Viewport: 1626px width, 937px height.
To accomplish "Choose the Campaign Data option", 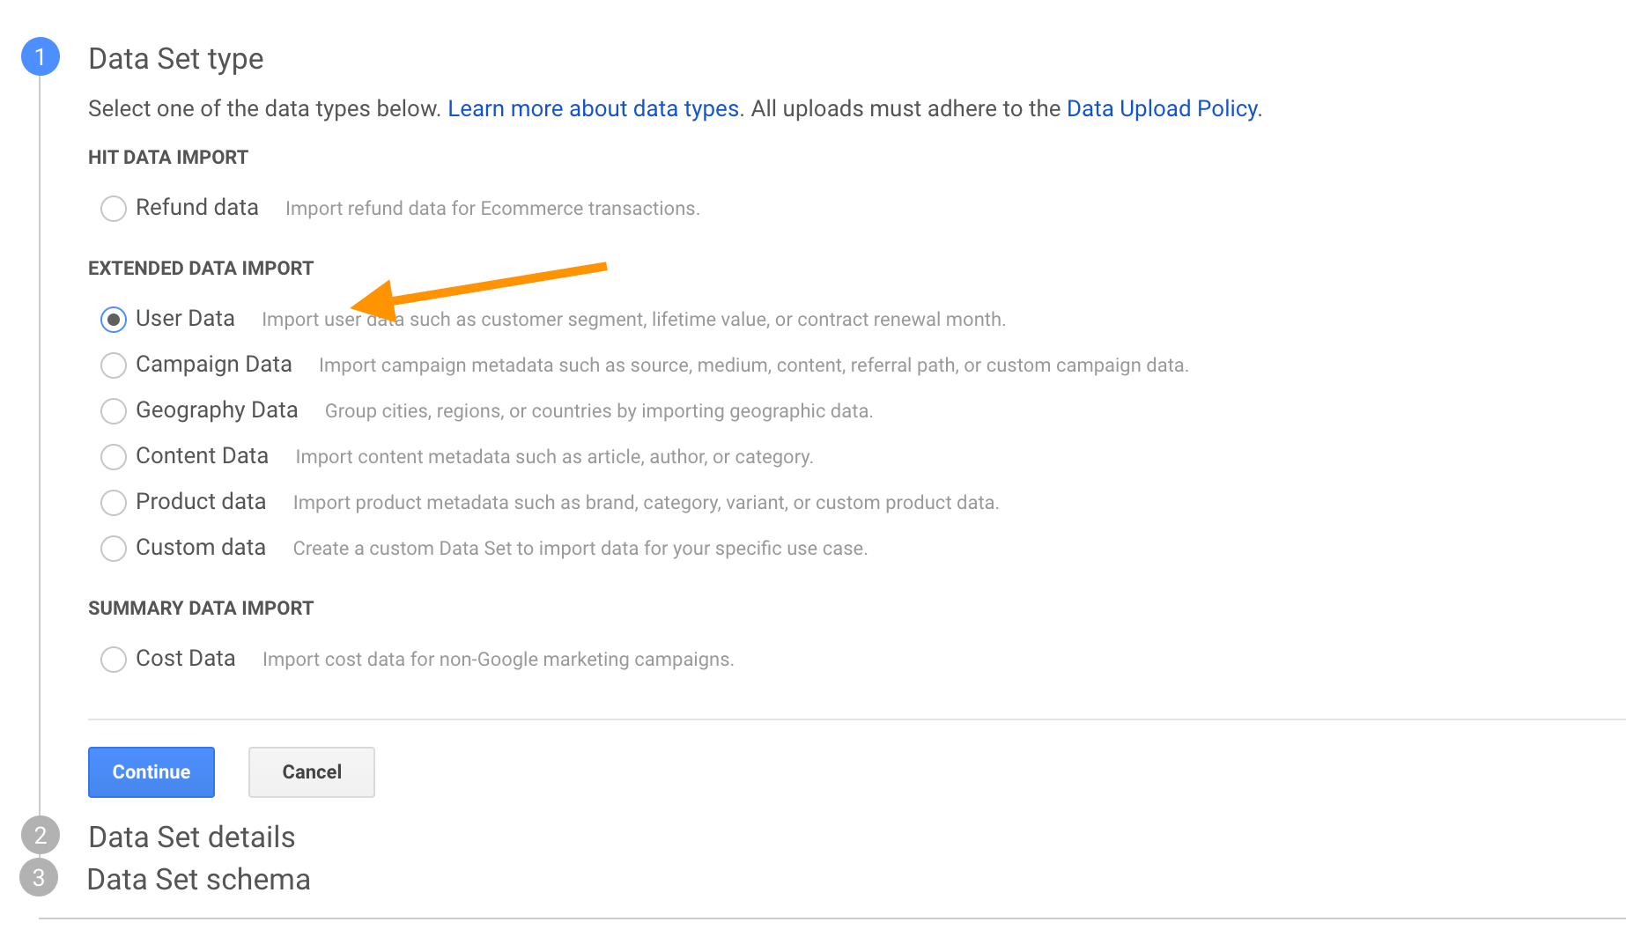I will 114,365.
